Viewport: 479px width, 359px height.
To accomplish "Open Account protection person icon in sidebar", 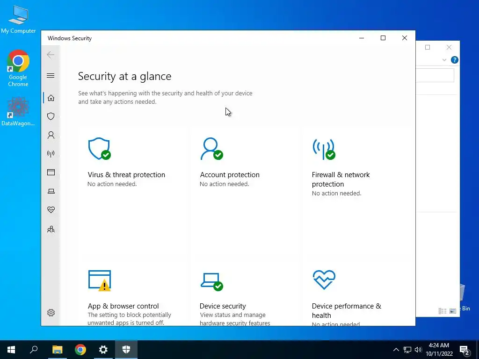I will pyautogui.click(x=51, y=135).
